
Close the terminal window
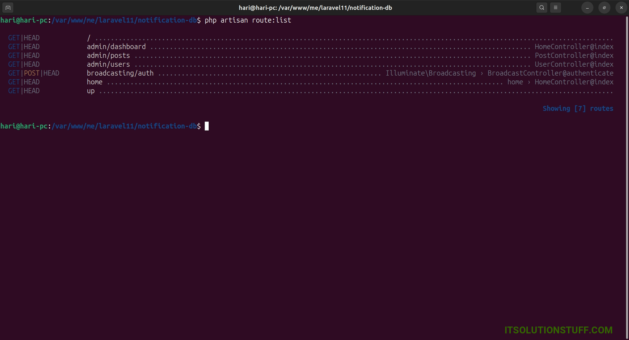pyautogui.click(x=621, y=7)
